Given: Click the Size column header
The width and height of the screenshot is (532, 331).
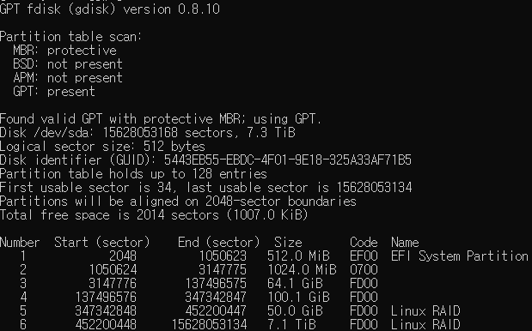Looking at the screenshot, I should (x=288, y=243).
